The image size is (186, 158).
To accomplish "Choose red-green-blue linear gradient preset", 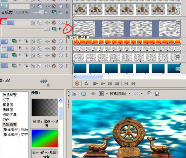I will [45, 138].
